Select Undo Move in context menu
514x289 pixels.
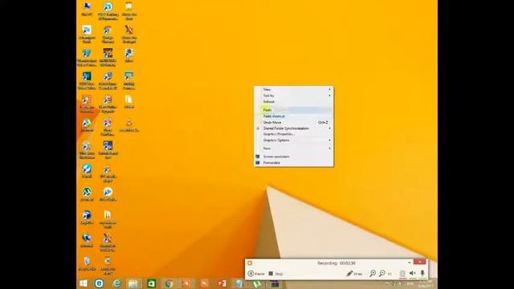coord(294,122)
